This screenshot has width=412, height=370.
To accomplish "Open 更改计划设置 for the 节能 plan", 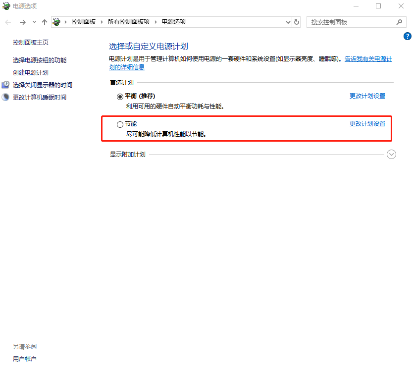I will coord(367,124).
